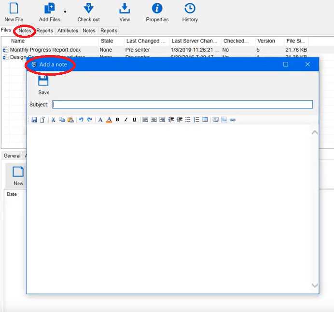Click the Add Files icon

49,9
